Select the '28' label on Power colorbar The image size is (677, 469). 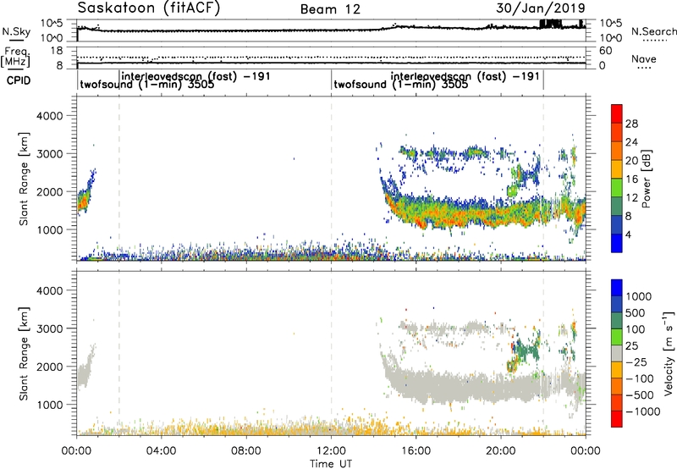(x=631, y=124)
